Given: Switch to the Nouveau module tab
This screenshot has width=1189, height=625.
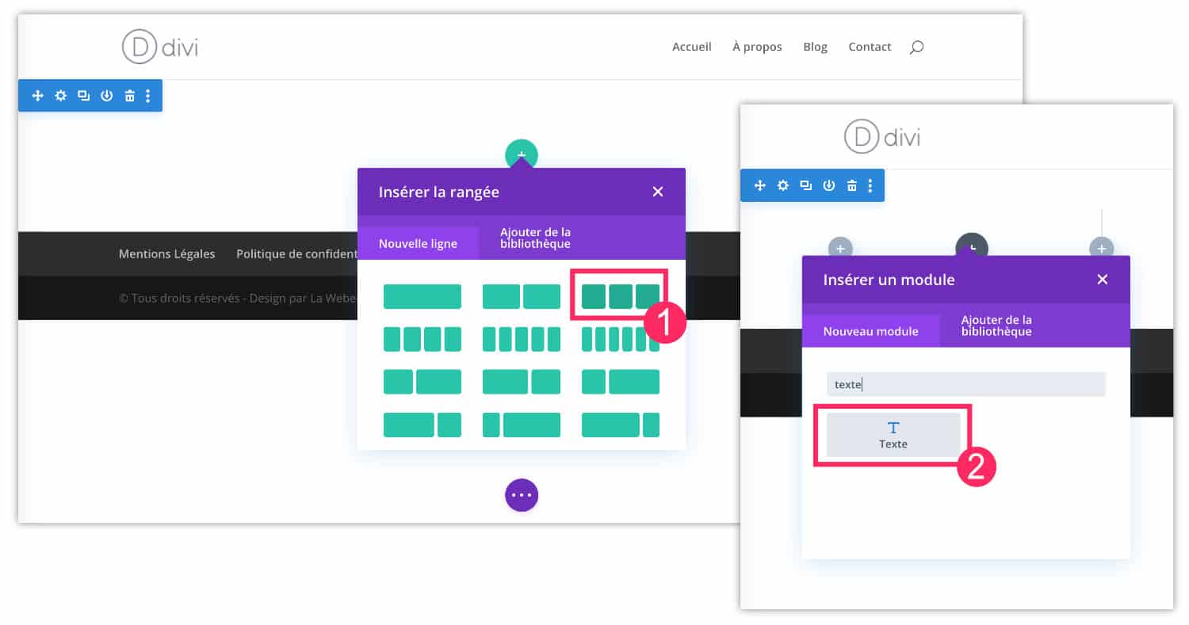Looking at the screenshot, I should [x=870, y=331].
